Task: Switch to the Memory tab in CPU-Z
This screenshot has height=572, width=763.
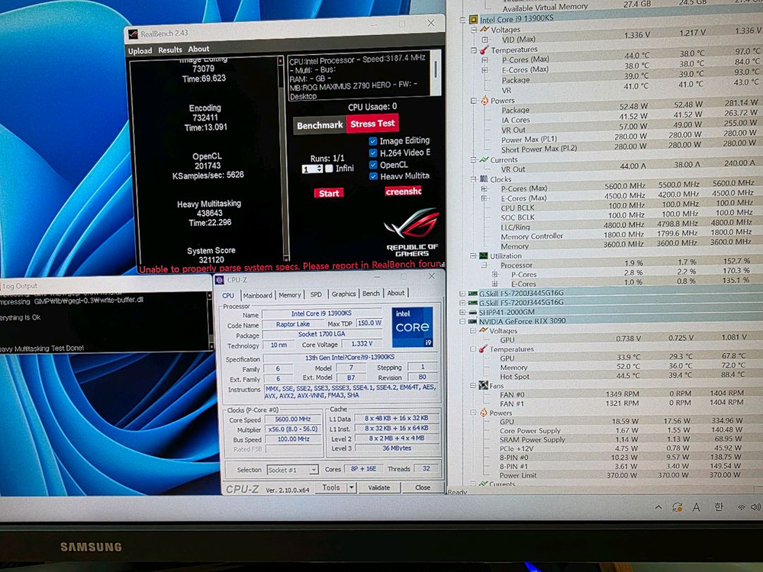Action: pos(289,294)
